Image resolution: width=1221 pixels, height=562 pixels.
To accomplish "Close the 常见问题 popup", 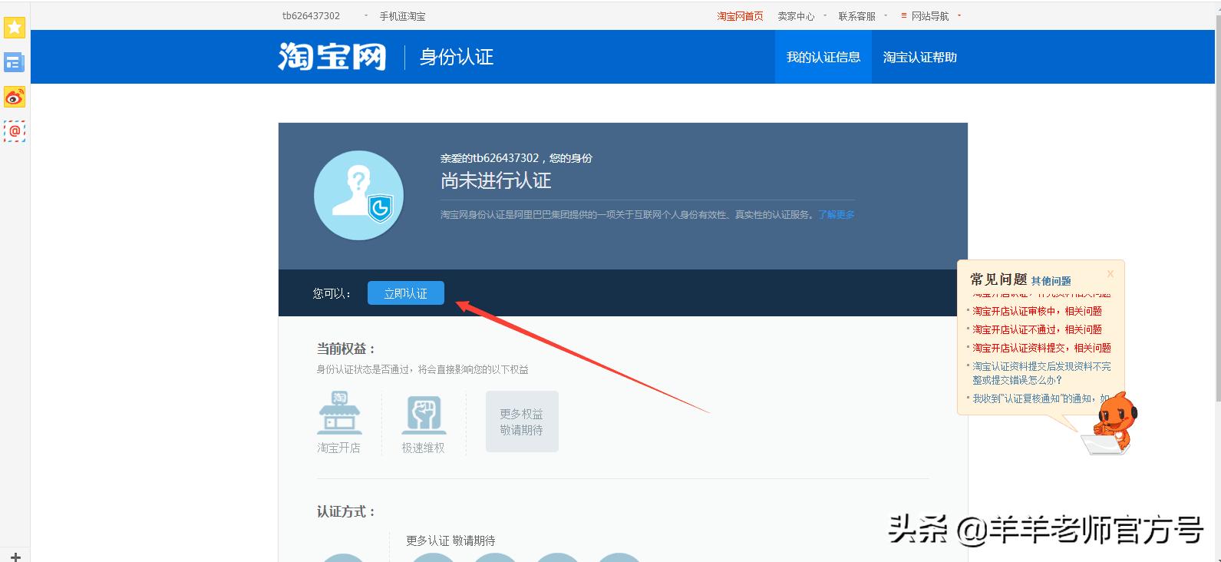I will coord(1110,274).
